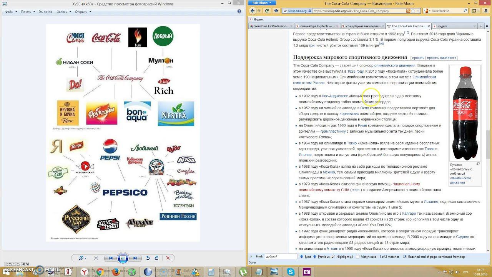Delete the photo with the red X
Viewport: 492px width, 277px height.
168,258
